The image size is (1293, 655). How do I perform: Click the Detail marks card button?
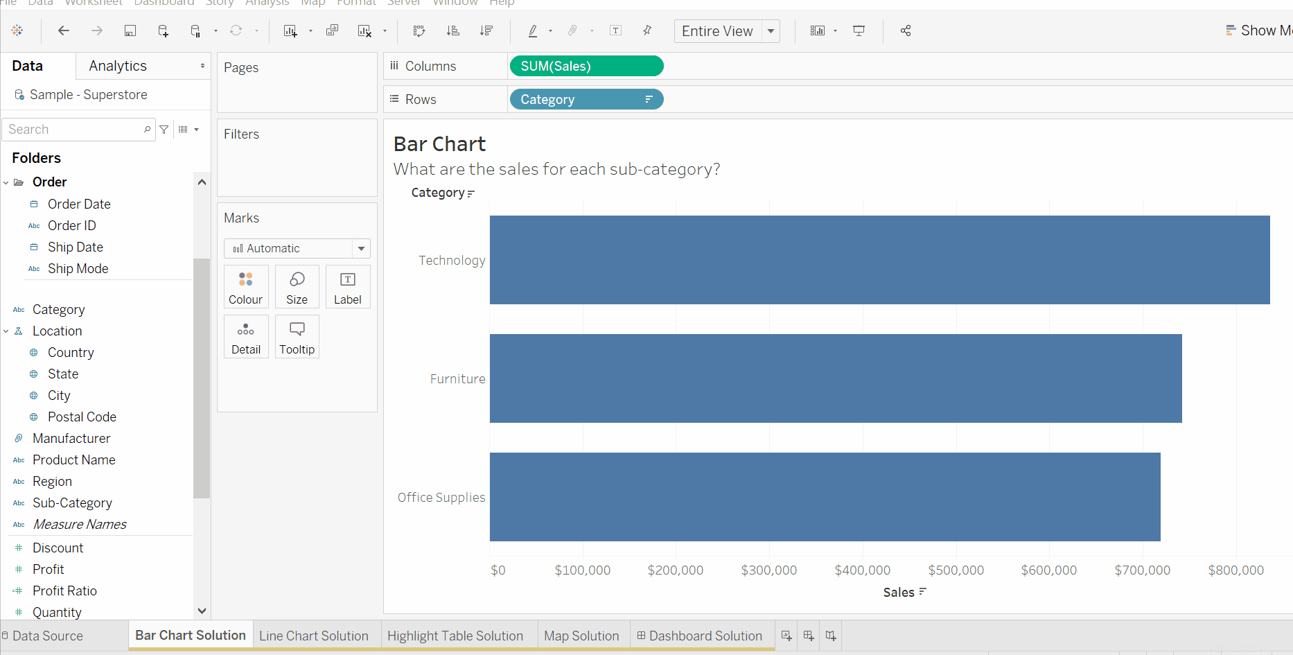pos(246,336)
